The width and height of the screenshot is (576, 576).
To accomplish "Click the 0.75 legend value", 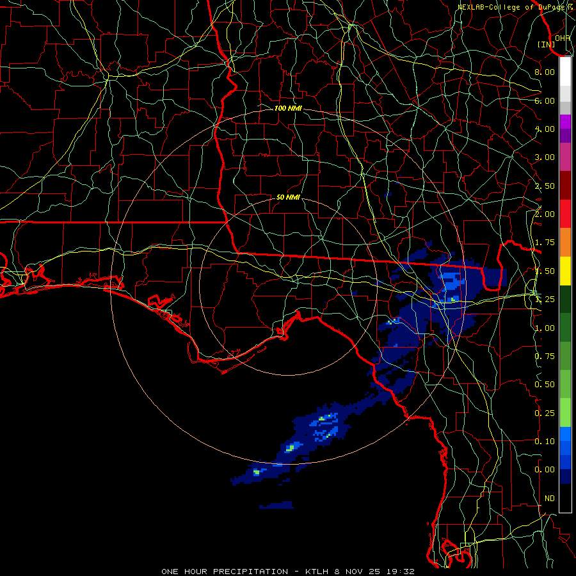I will coord(545,356).
